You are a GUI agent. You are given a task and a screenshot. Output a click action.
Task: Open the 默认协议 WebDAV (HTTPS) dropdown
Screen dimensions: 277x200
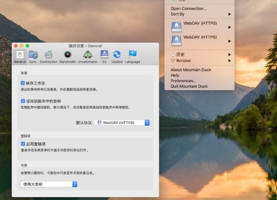coord(122,123)
